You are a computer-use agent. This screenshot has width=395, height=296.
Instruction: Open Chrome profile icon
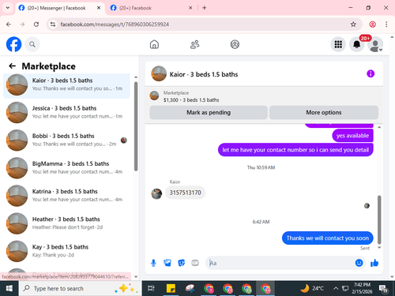pyautogui.click(x=372, y=24)
